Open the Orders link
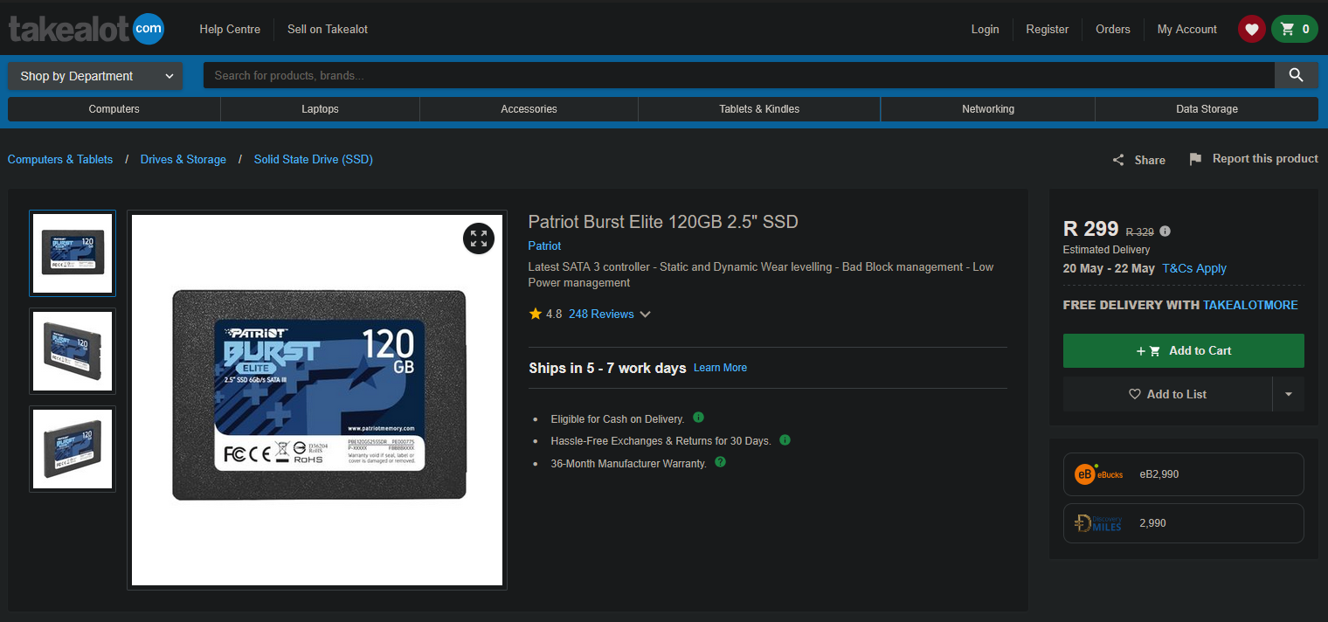Image resolution: width=1328 pixels, height=622 pixels. click(1113, 29)
